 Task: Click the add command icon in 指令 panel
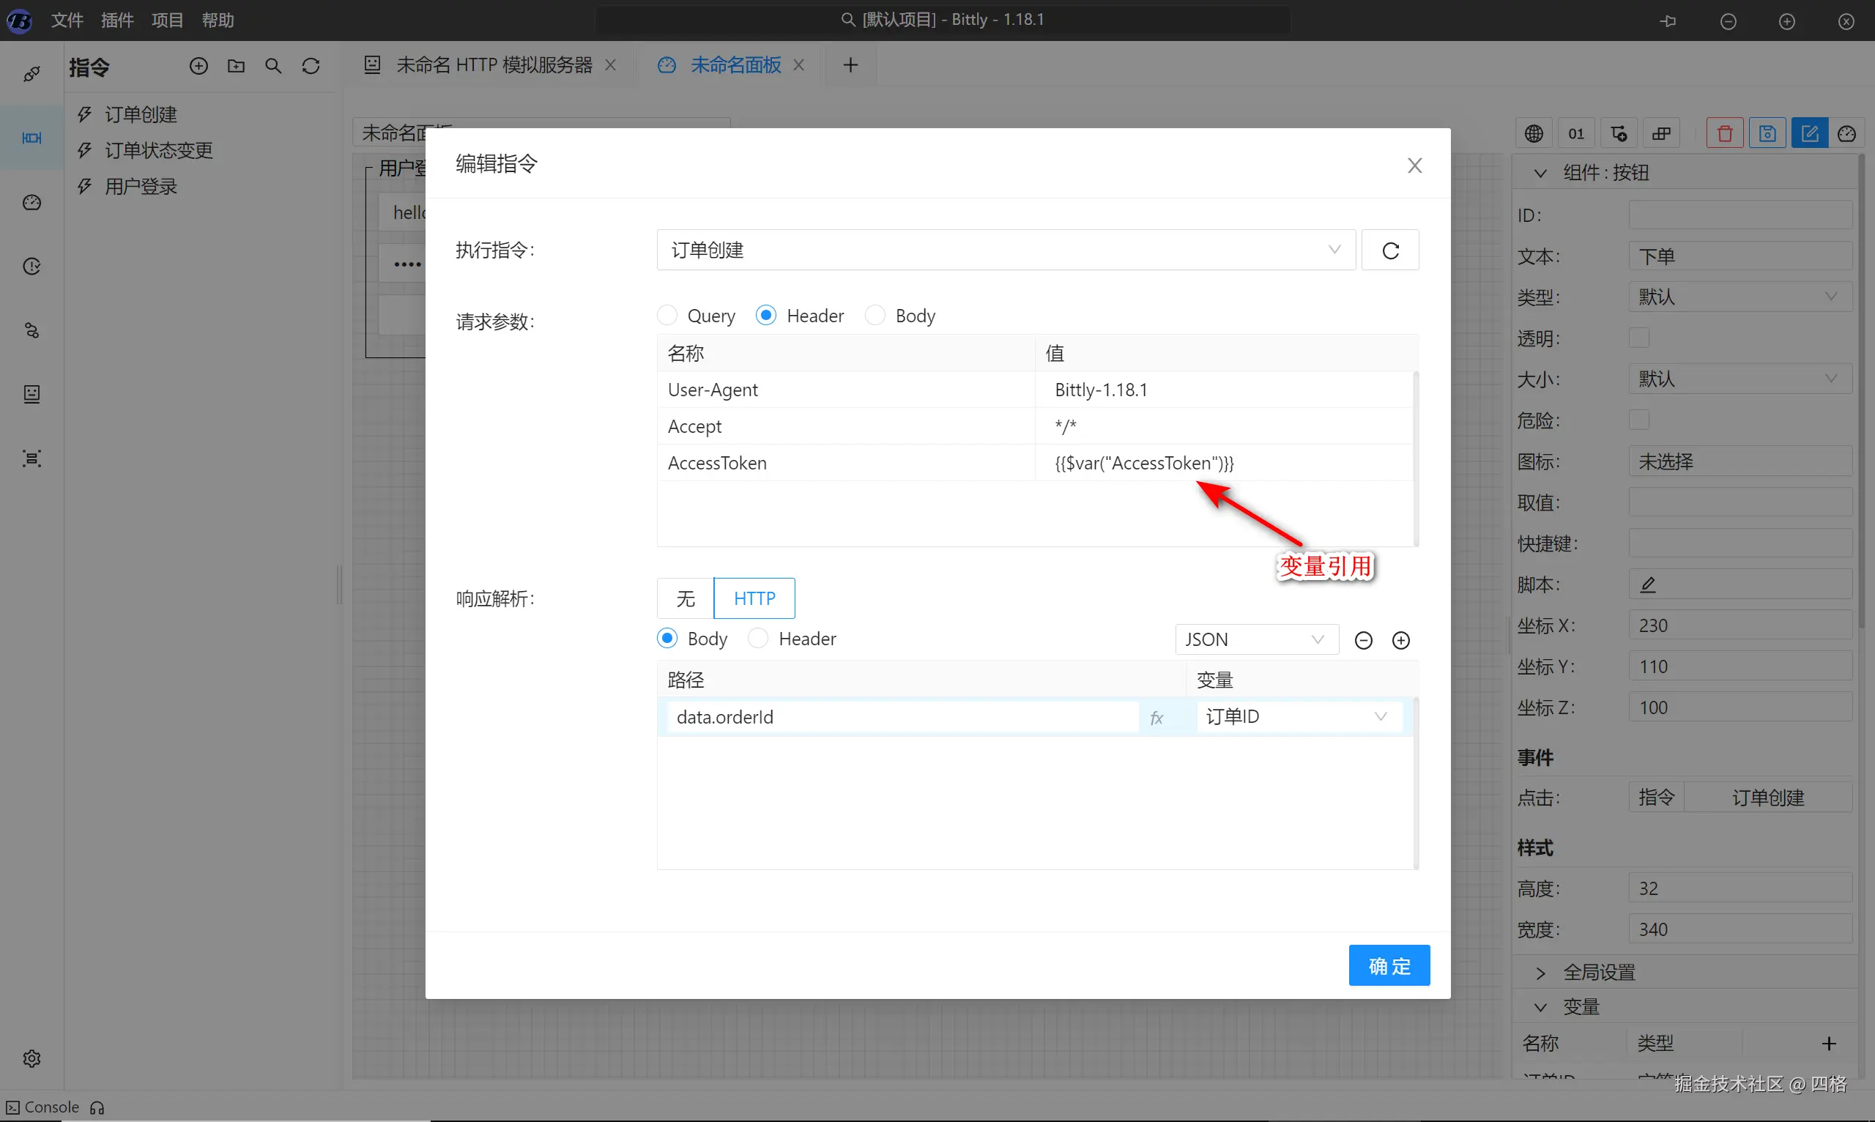(x=198, y=67)
